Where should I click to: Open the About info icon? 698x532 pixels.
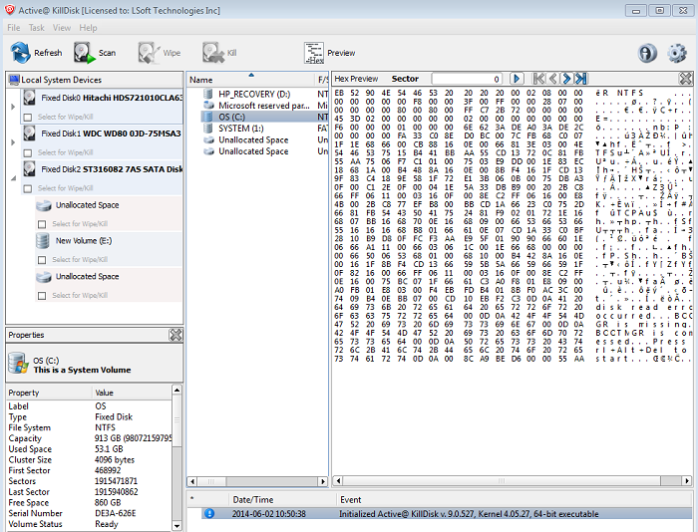(x=648, y=53)
